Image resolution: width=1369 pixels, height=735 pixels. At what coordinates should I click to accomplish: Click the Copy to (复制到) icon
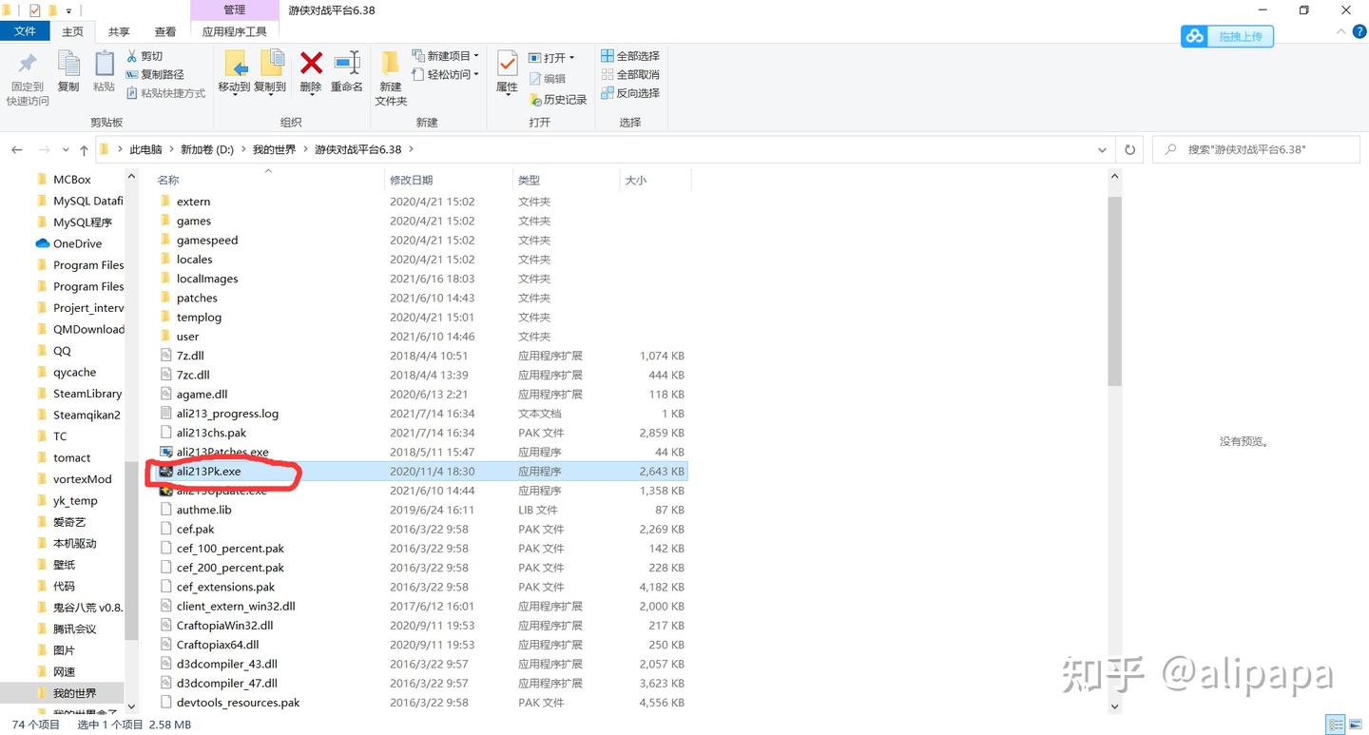(271, 64)
